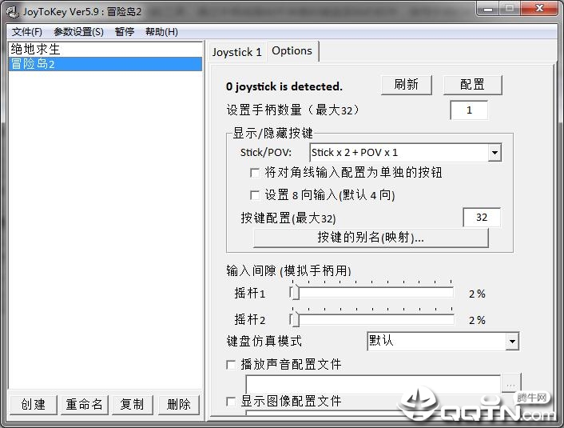This screenshot has height=428, width=564.
Task: Click the 创建 create profile button
Action: click(x=33, y=405)
